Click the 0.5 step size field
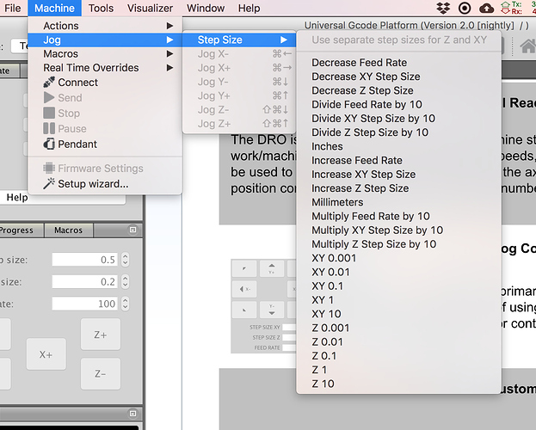 click(x=85, y=260)
